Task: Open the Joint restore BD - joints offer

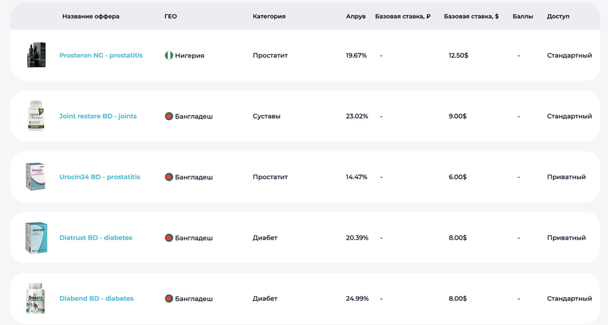Action: 98,116
